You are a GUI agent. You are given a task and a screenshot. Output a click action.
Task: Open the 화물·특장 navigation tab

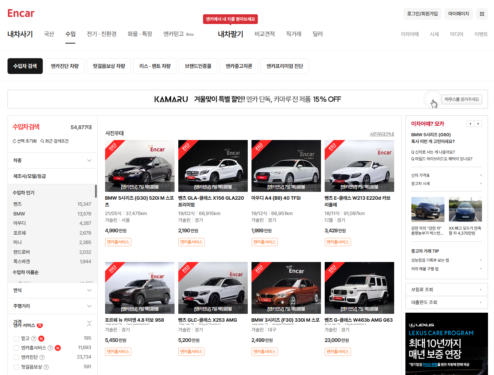point(140,34)
